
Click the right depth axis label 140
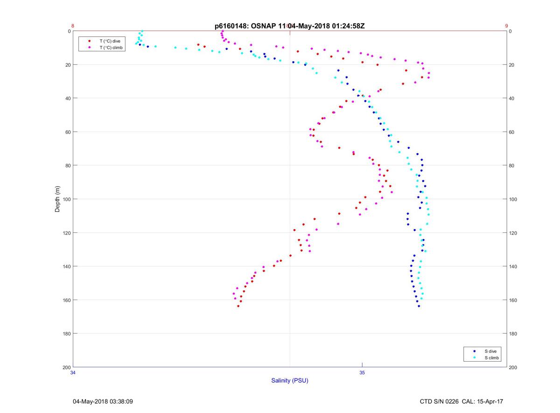tap(513, 266)
